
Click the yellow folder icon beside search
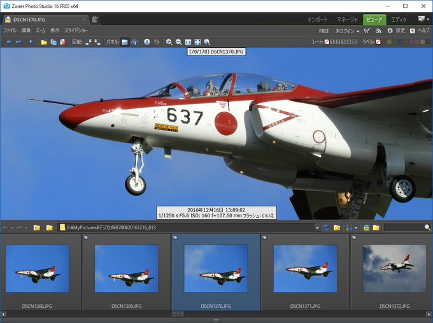(376, 227)
